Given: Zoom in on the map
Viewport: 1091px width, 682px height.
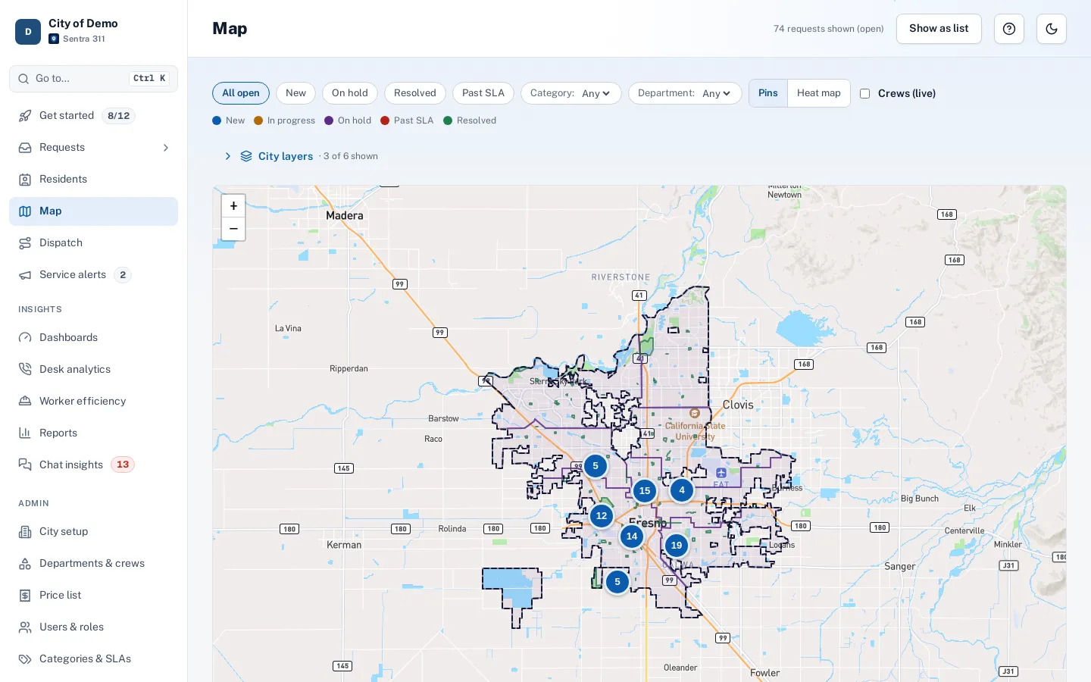Looking at the screenshot, I should click(x=233, y=206).
